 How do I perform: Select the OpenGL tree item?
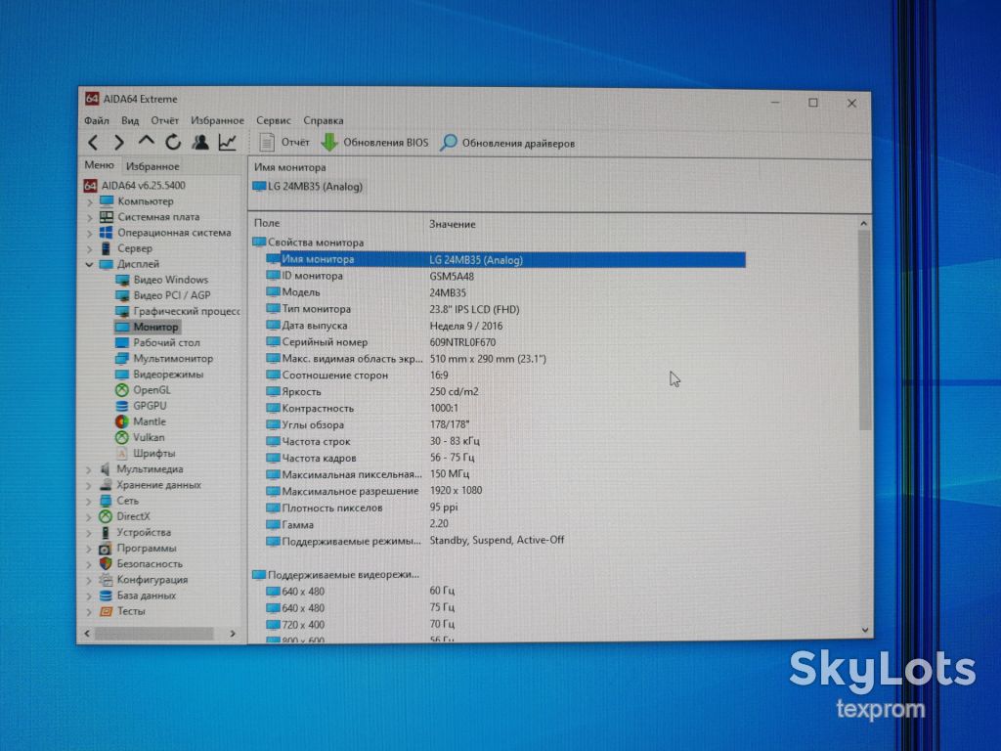click(152, 390)
